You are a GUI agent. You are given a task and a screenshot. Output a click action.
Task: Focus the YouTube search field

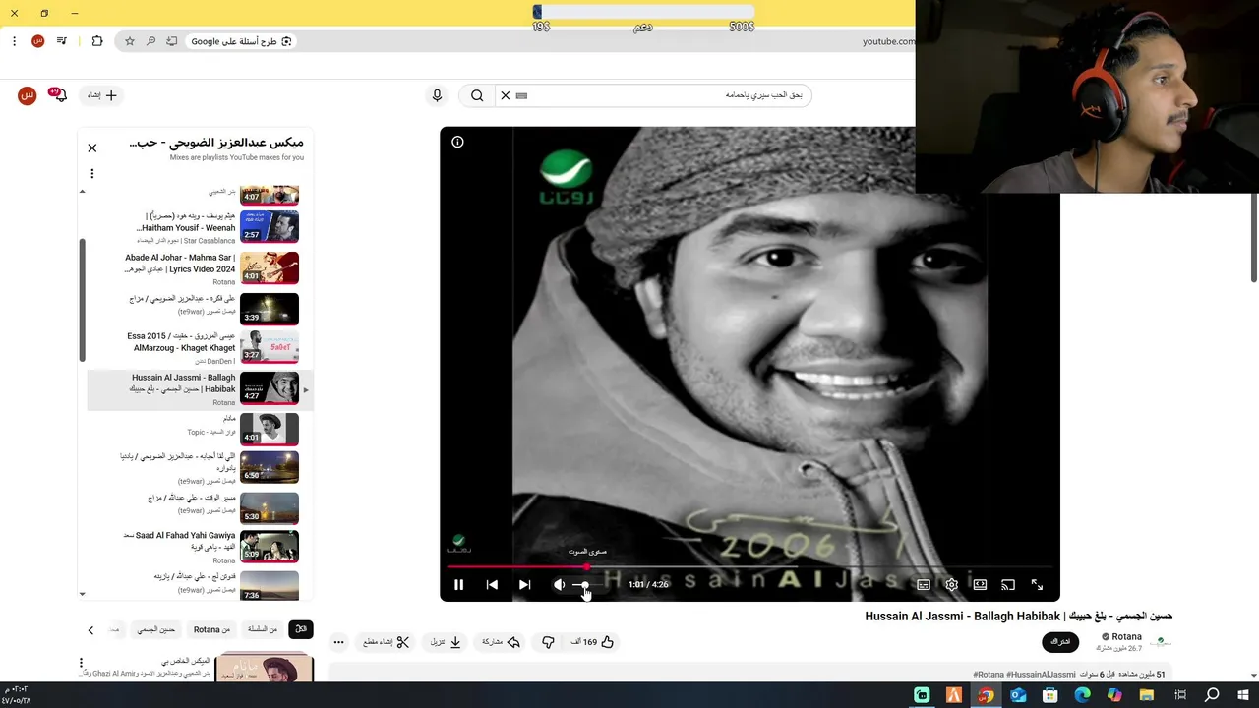[x=669, y=95]
